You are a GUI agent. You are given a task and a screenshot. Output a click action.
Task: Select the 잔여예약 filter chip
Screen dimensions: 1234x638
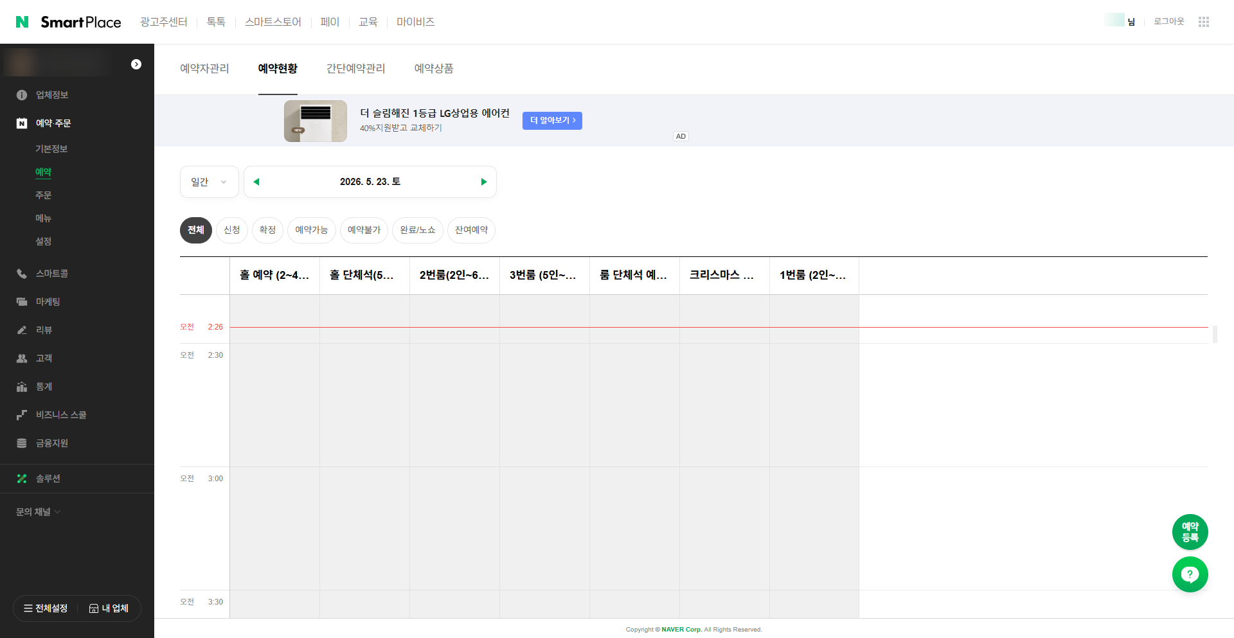(x=471, y=230)
